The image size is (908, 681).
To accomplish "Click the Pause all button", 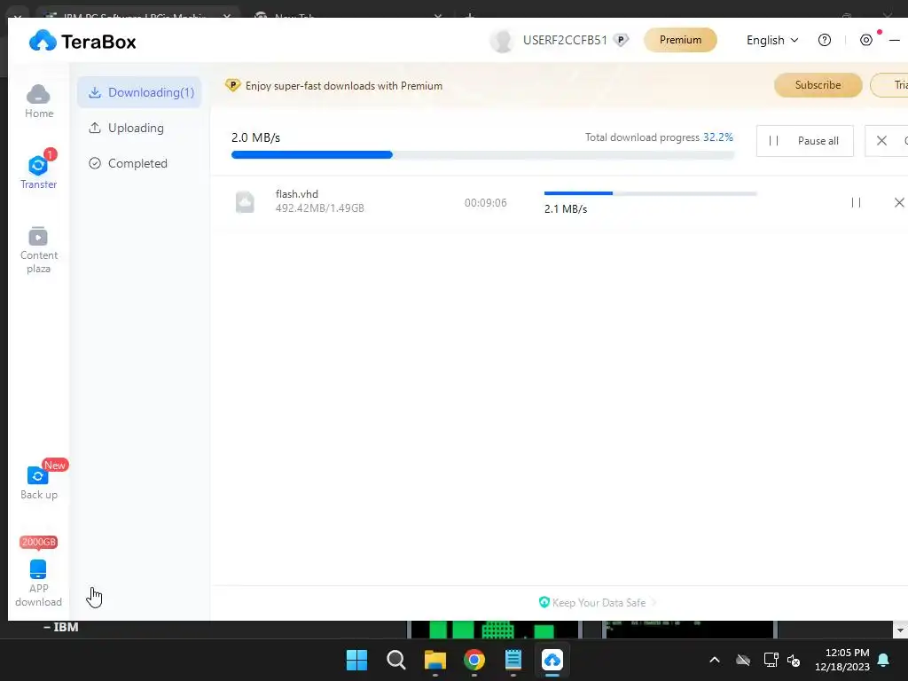I will (x=805, y=141).
